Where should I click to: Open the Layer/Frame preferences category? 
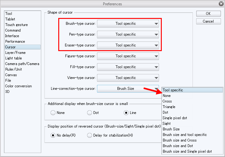23,53
